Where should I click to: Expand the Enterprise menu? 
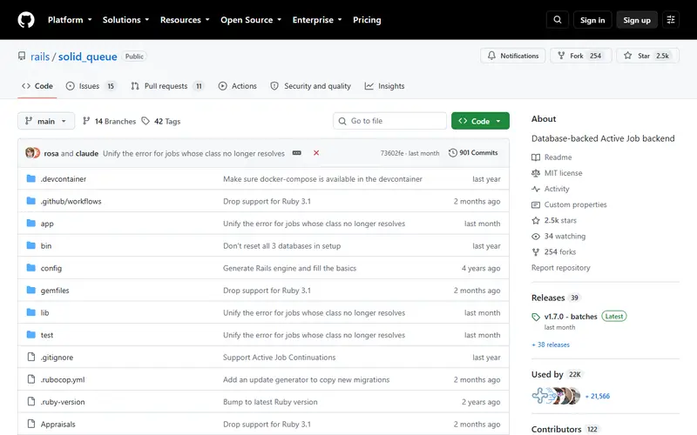(x=317, y=20)
